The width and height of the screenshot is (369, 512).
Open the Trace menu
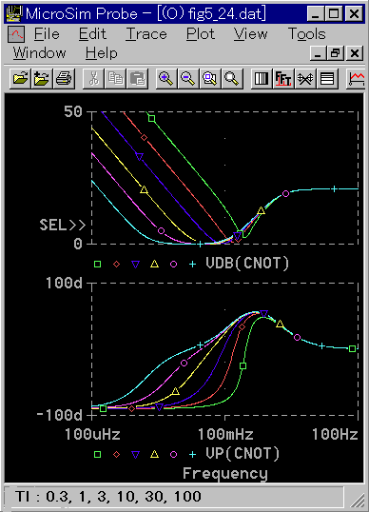tap(146, 33)
